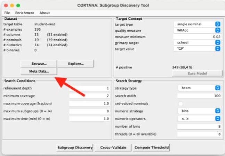Click the search width field
Screen dimensions: 225x156
point(199,96)
